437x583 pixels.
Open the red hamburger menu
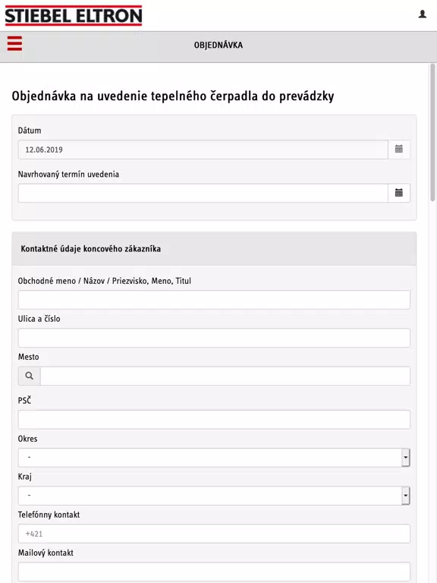coord(14,43)
